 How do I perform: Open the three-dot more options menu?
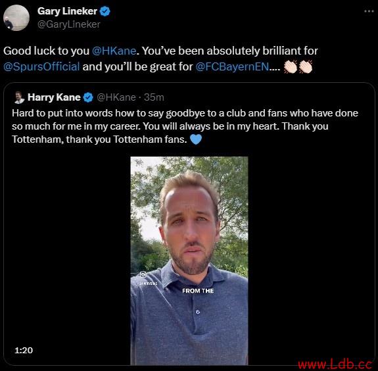coord(369,11)
